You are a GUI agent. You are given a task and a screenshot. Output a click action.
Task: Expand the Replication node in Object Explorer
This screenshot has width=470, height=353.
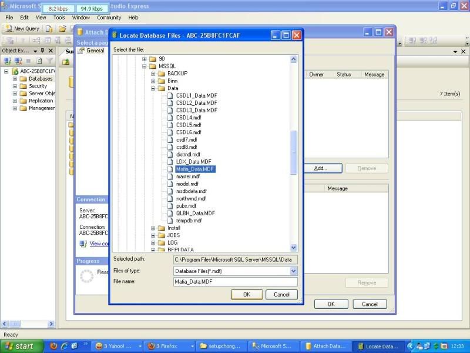15,101
